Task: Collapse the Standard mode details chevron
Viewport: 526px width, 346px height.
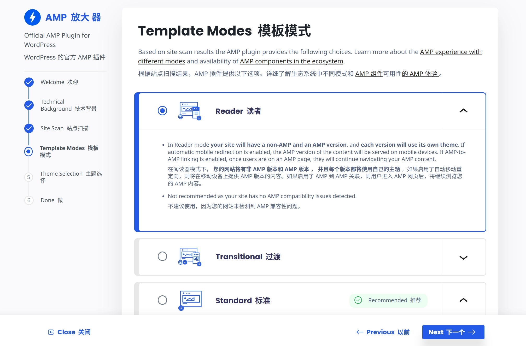Action: tap(464, 300)
